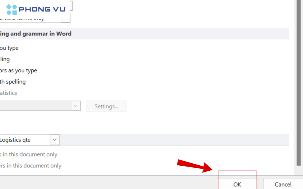
Task: Open the Logistics qte dropdown chevron
Action: click(54, 140)
